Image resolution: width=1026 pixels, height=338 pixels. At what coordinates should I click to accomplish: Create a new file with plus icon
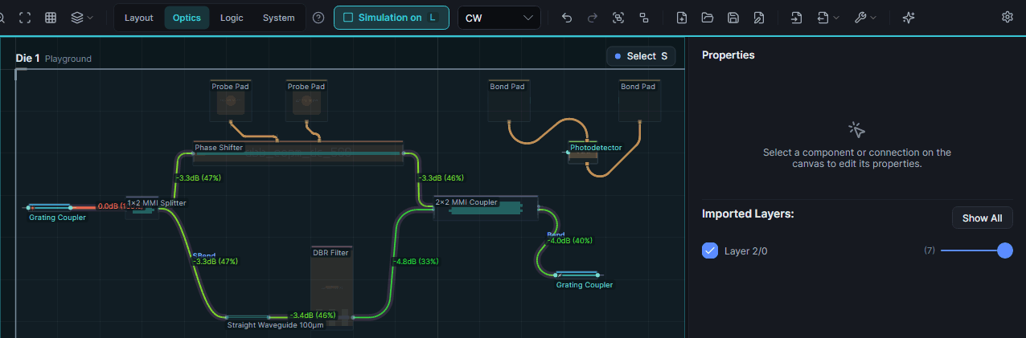point(682,18)
